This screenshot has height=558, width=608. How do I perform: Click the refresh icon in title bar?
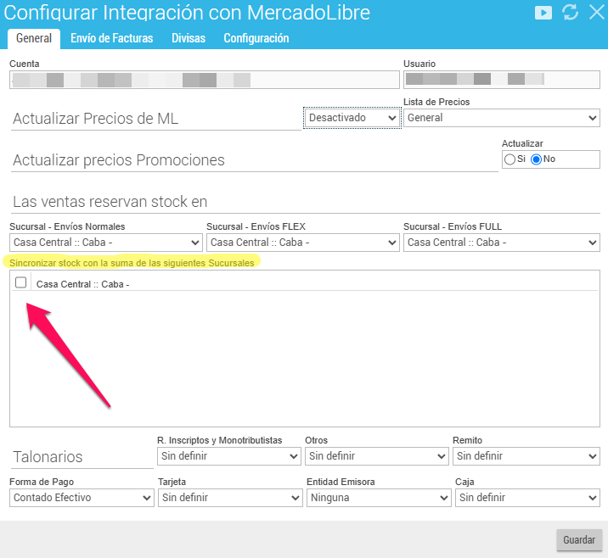pyautogui.click(x=570, y=13)
